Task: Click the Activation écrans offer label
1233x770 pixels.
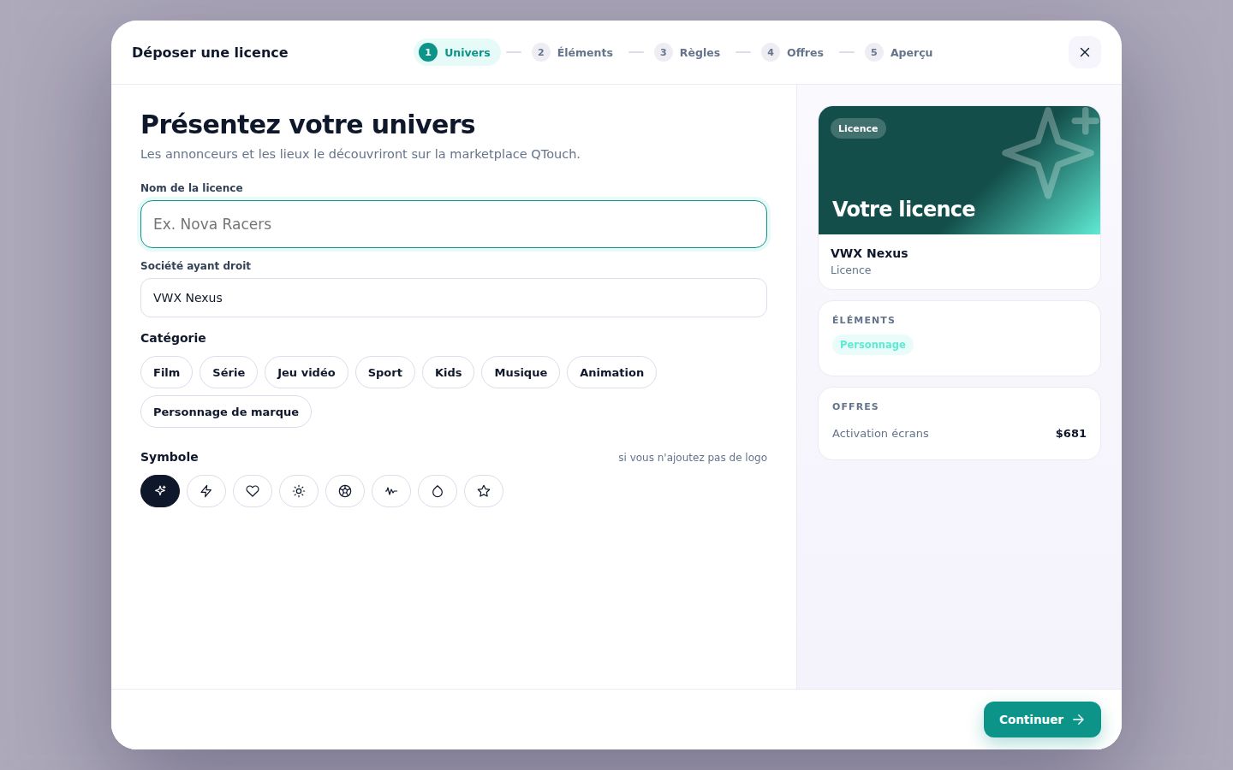Action: 880,434
